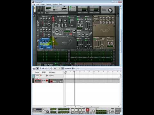Select the Transport track

point(48,75)
